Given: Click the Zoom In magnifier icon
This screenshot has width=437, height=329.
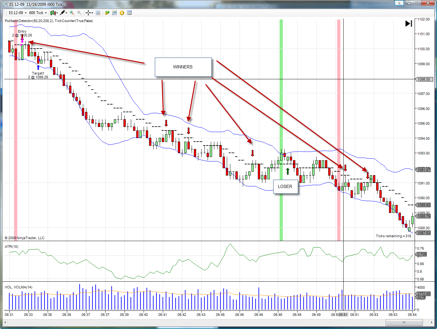Looking at the screenshot, I should tap(72, 13).
